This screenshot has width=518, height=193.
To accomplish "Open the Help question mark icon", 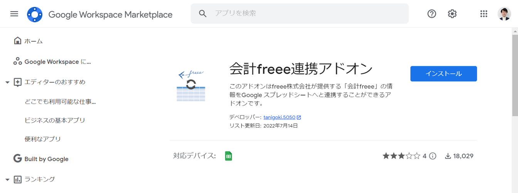I will tap(432, 14).
